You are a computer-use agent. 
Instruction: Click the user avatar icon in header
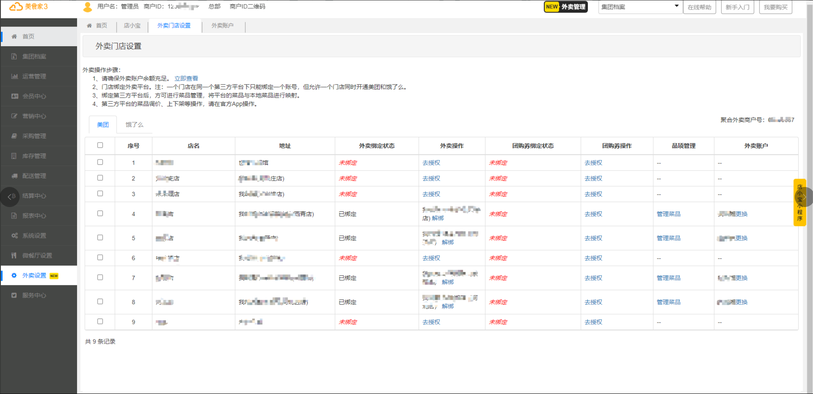(x=88, y=7)
